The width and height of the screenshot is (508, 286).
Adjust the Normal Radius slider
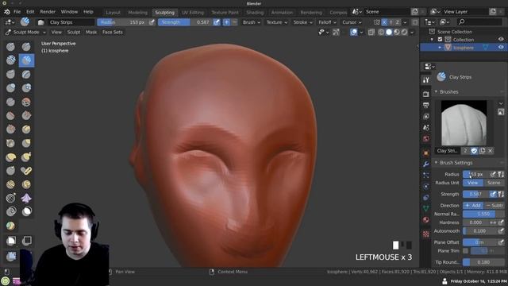483,214
